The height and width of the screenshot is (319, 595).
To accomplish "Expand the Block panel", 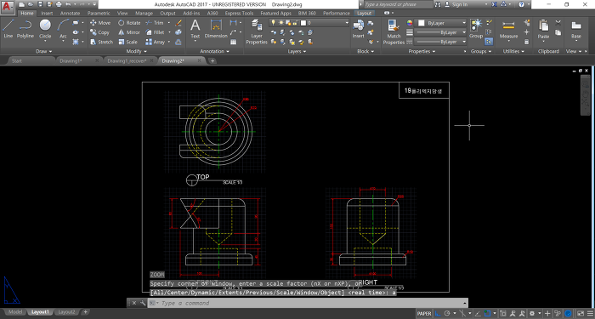I will pyautogui.click(x=365, y=51).
